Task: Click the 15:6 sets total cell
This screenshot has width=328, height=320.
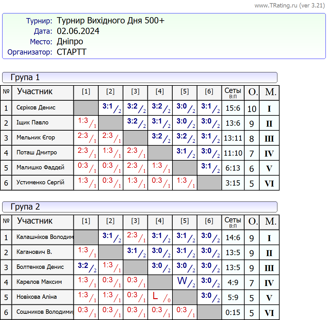Action: (233, 108)
